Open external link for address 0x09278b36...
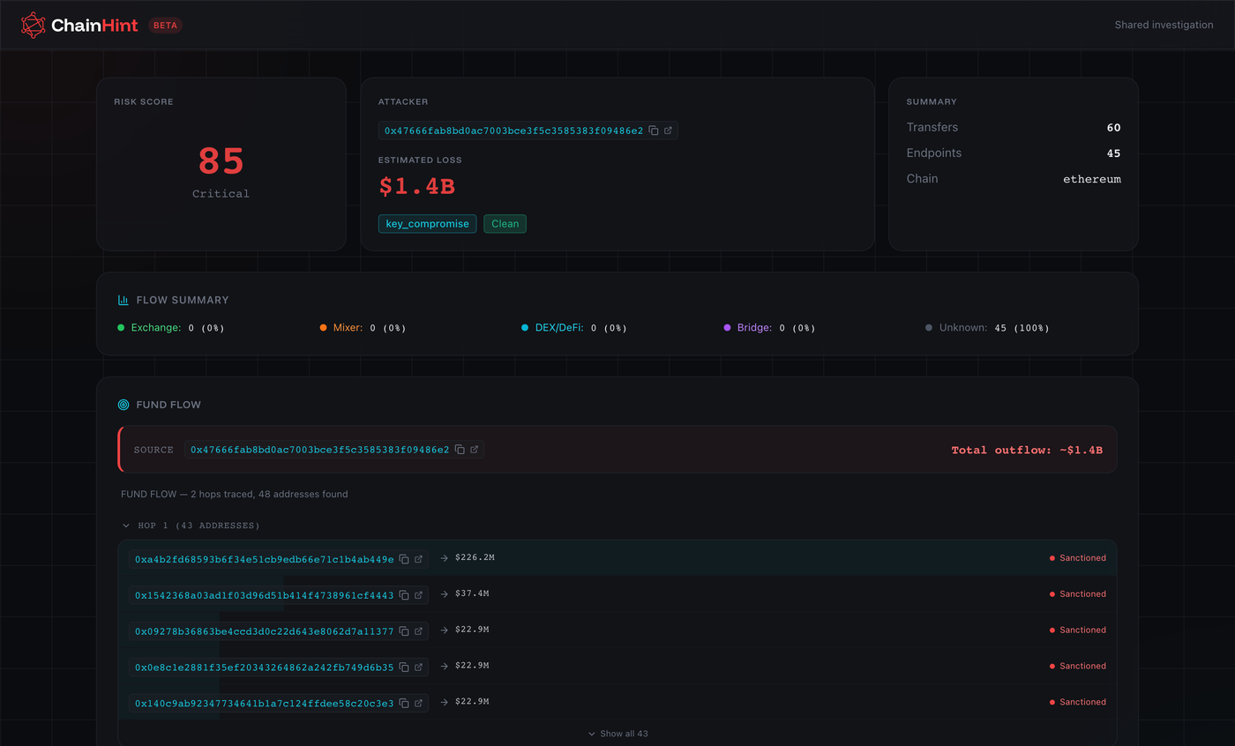 418,631
